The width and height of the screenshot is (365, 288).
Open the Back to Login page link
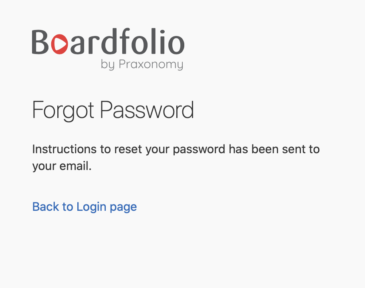pyautogui.click(x=85, y=207)
